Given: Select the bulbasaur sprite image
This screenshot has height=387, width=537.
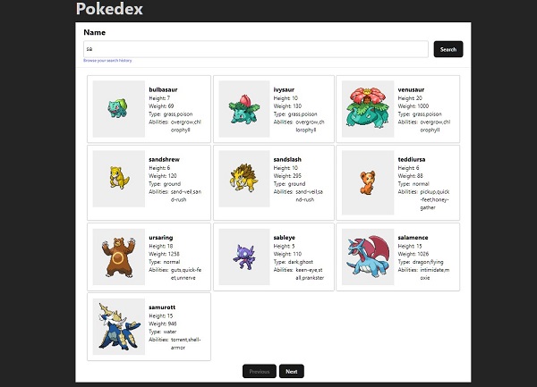Looking at the screenshot, I should pyautogui.click(x=118, y=109).
